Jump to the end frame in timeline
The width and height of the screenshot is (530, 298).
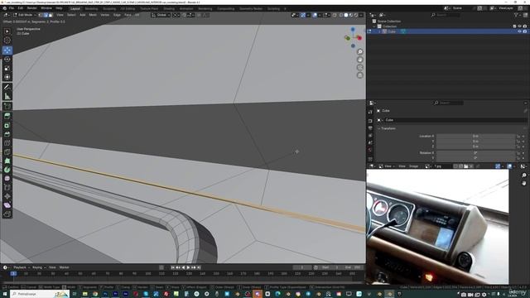coord(199,267)
